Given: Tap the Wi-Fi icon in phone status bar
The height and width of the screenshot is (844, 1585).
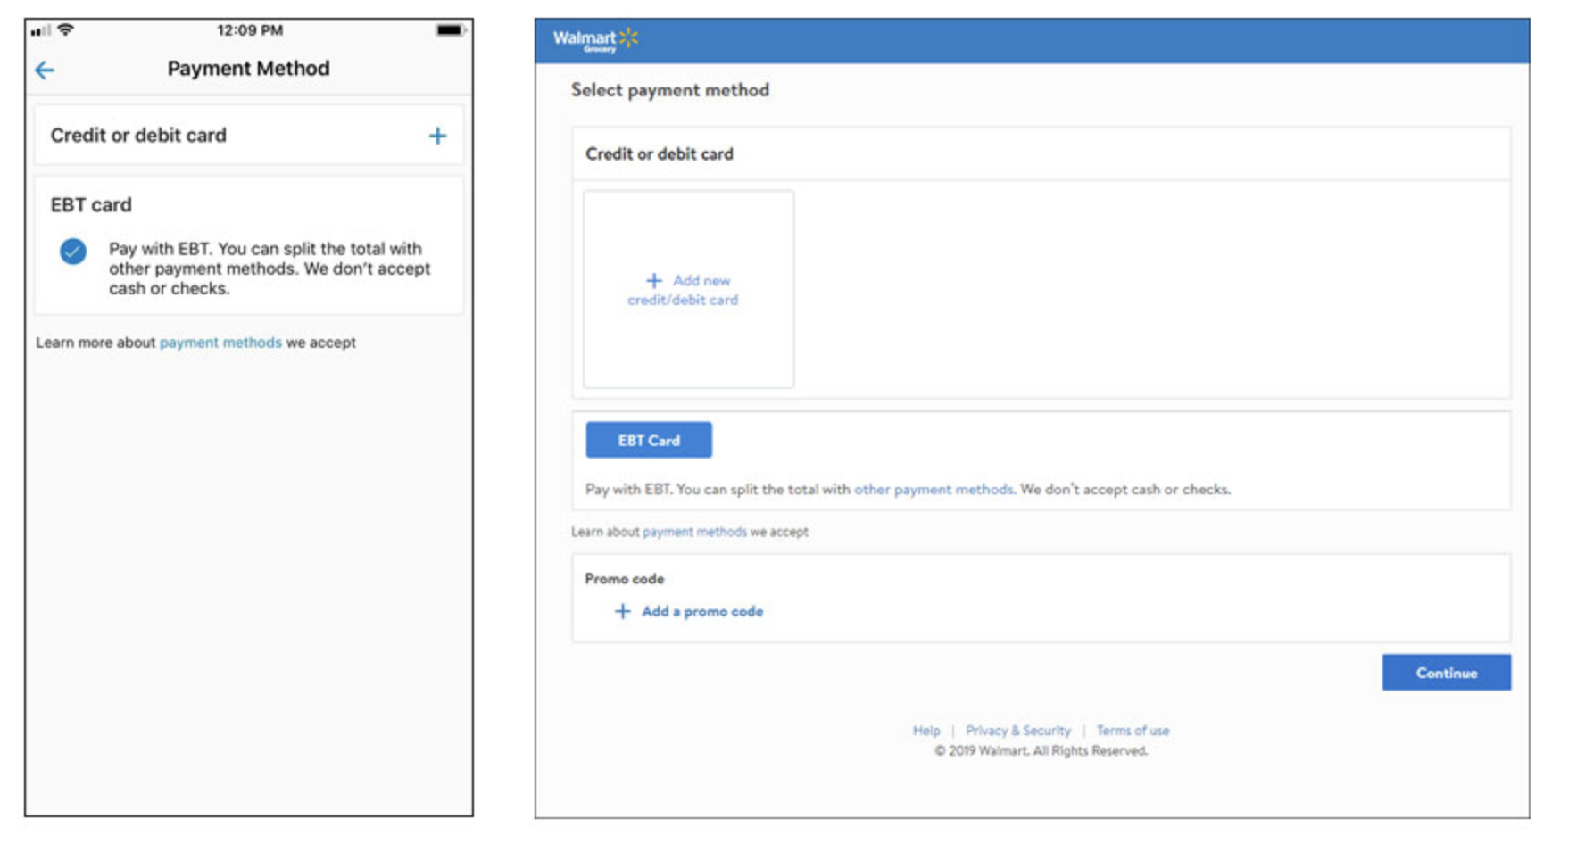Looking at the screenshot, I should point(65,30).
